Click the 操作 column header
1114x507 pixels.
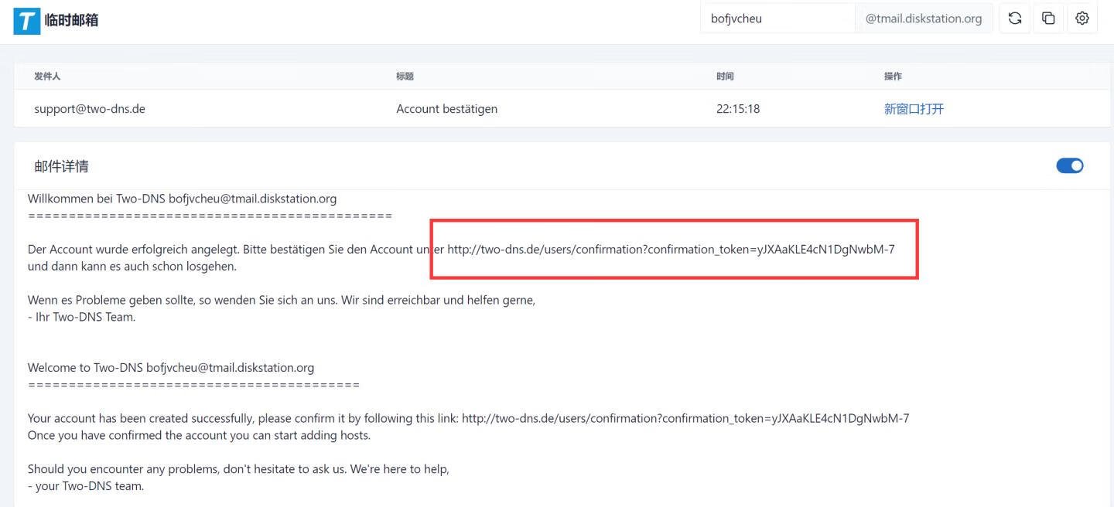[x=893, y=76]
